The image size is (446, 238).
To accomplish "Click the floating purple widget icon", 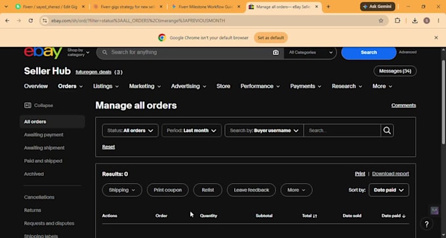I will pos(434,210).
